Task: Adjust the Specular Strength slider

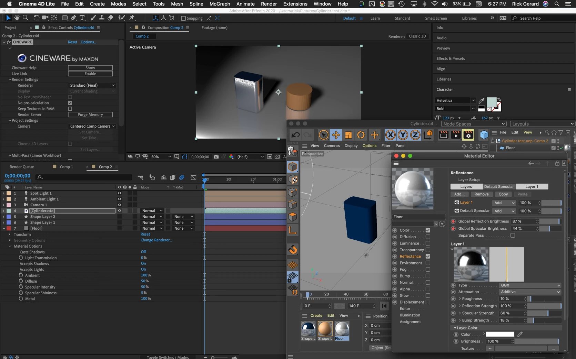Action: 544,313
